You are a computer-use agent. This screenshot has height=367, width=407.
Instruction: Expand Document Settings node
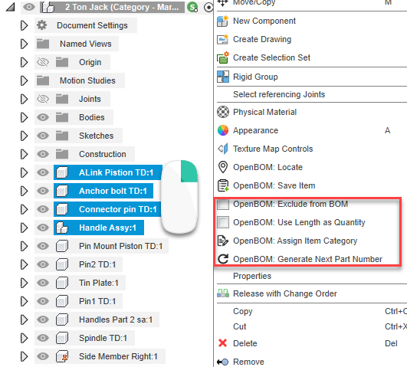(x=24, y=25)
